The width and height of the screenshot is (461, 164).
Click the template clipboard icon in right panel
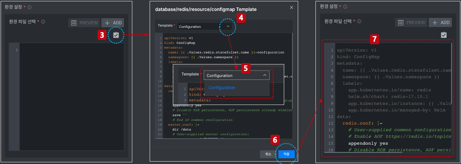(x=443, y=35)
